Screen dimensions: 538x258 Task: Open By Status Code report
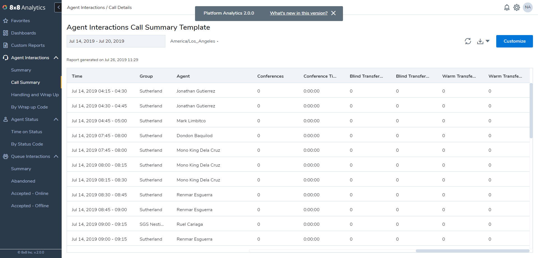click(x=27, y=144)
